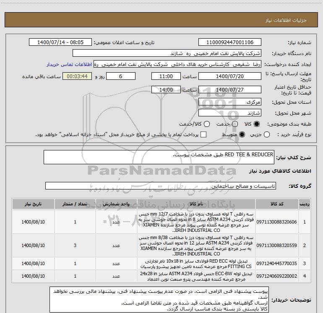Select product code 0971130088320606 in row one
Viewport: 323px width, 313px height.
(277, 222)
